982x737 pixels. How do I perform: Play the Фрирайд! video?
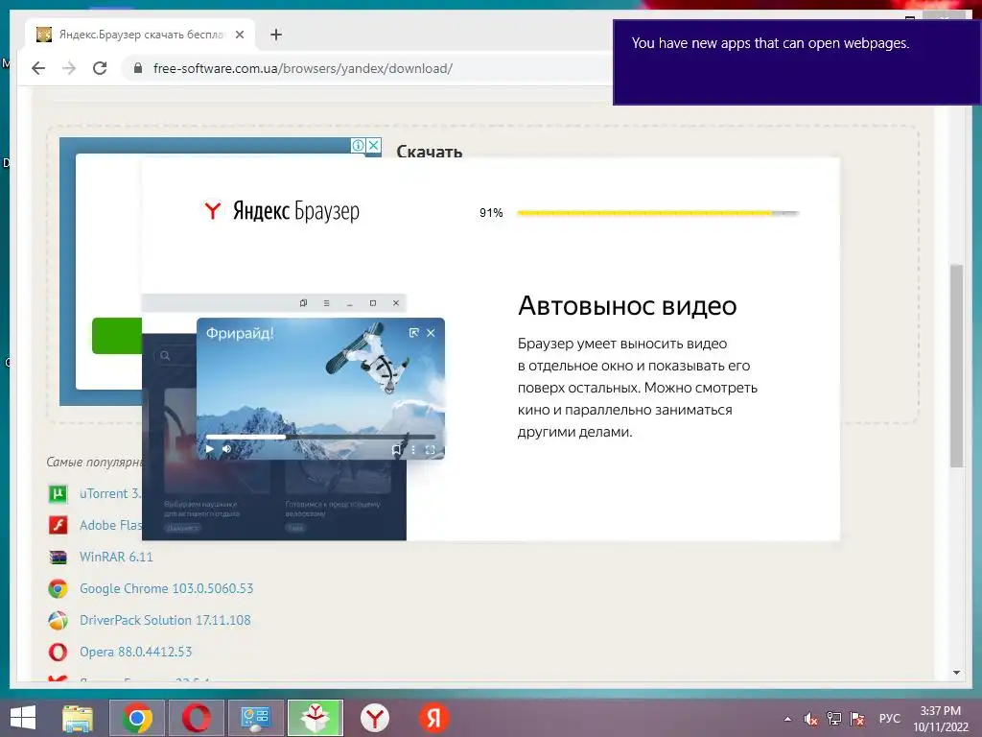coord(210,449)
